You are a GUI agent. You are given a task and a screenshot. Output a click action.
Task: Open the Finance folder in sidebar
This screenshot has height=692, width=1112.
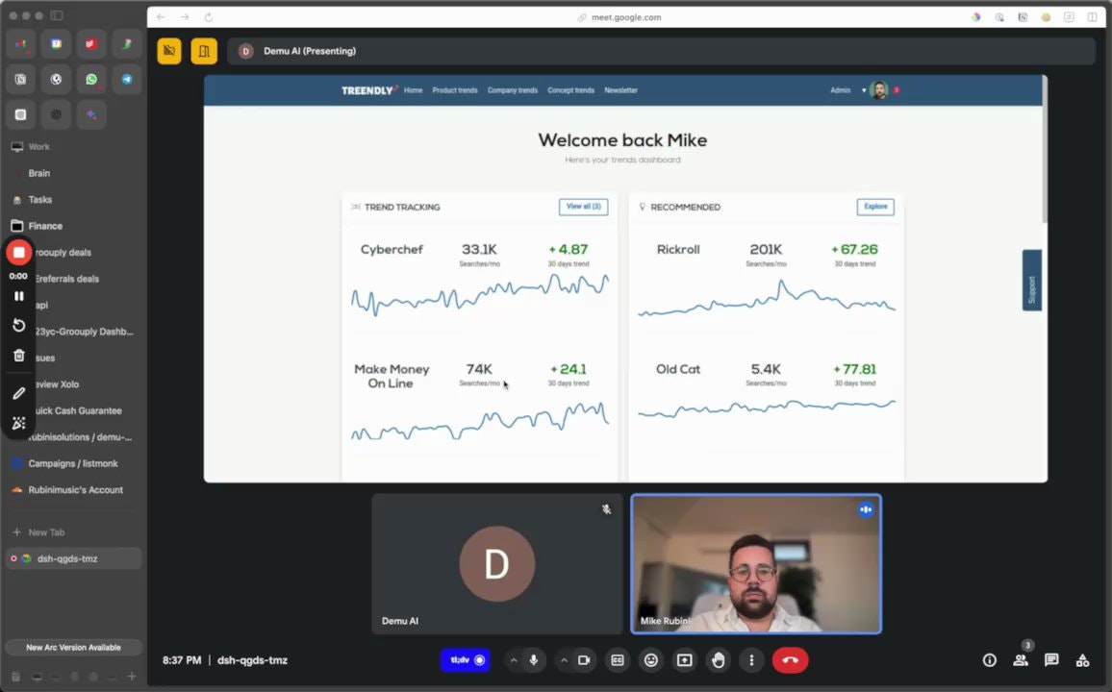(45, 226)
